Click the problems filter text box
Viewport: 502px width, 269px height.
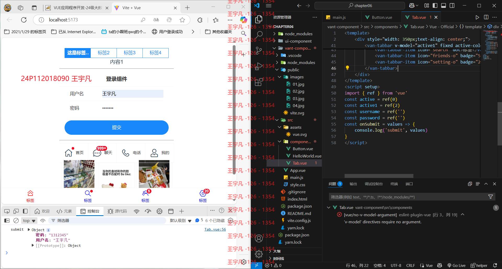point(408,197)
